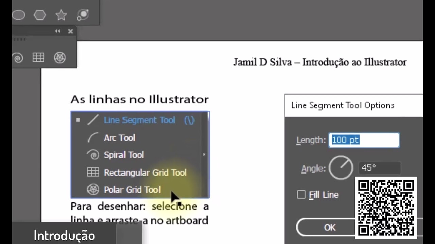The image size is (435, 244).
Task: Click the grid icon beside Rectangular Grid Tool
Action: pyautogui.click(x=93, y=172)
